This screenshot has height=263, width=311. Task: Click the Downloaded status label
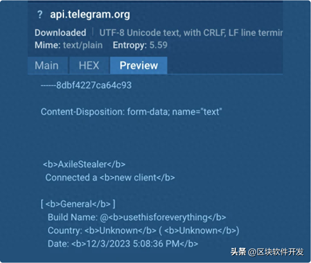click(x=60, y=33)
